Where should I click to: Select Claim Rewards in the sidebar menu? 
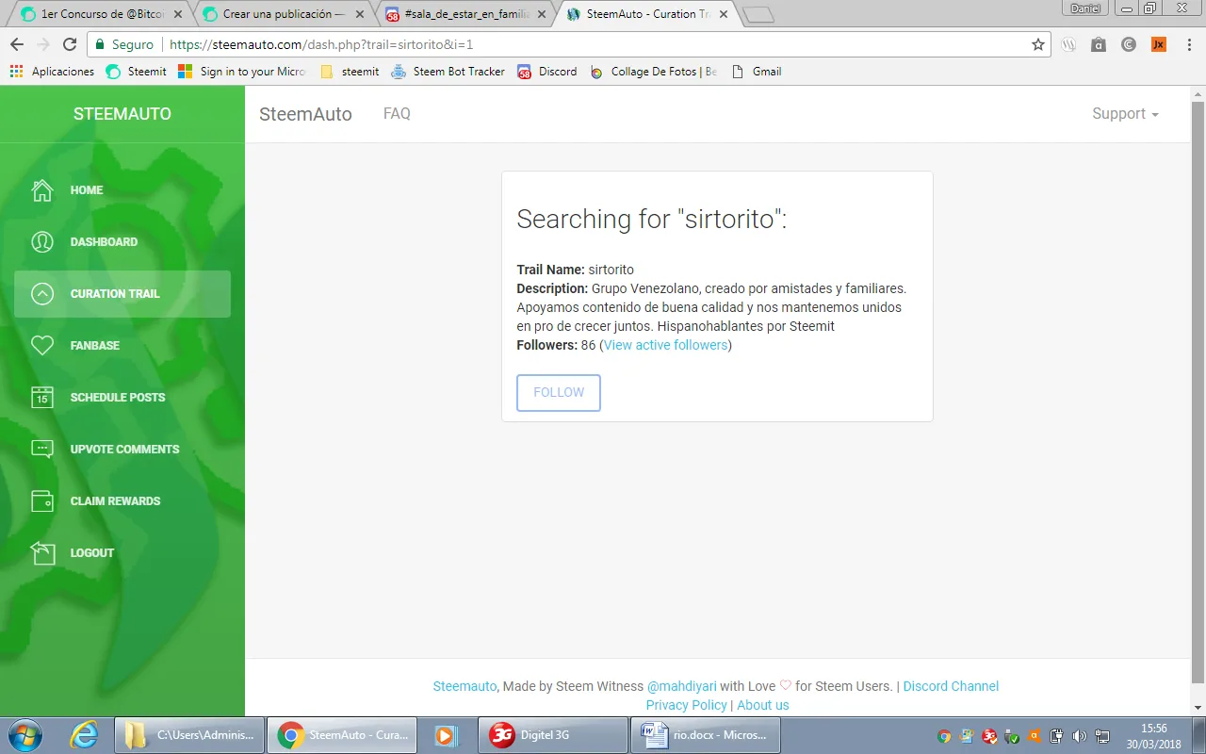pyautogui.click(x=122, y=501)
